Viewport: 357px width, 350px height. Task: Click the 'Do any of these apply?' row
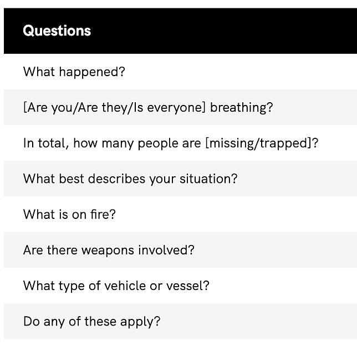(180, 321)
